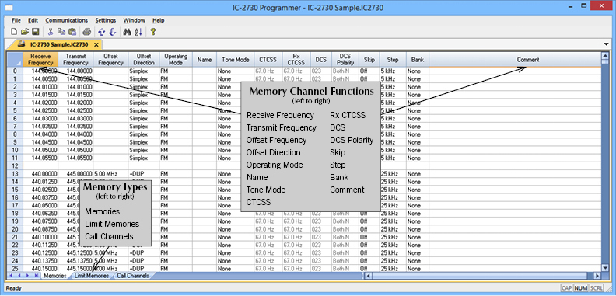Select Operating Mode FM cell in row 13
616x296 pixels.
pyautogui.click(x=176, y=173)
